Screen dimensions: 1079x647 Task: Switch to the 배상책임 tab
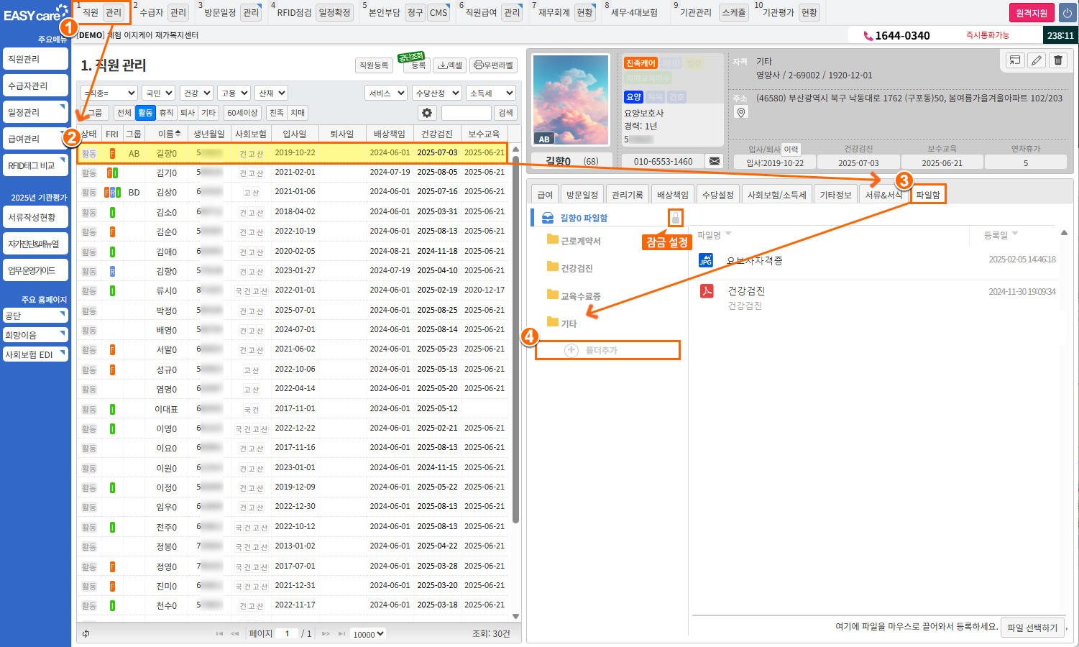point(672,195)
